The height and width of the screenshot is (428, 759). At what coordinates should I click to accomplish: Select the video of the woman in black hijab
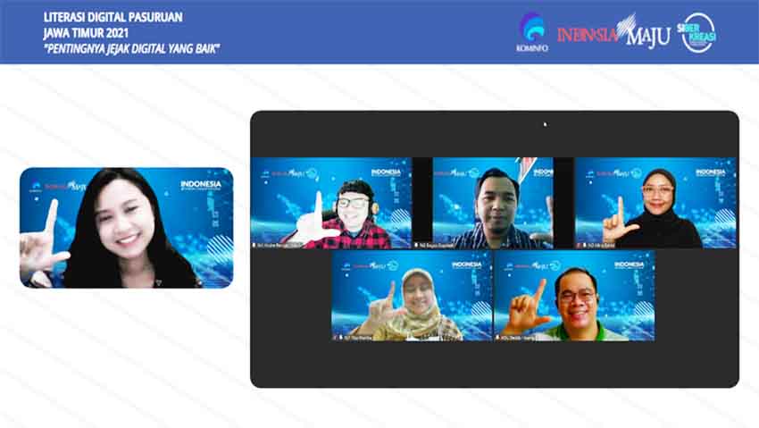(x=655, y=203)
